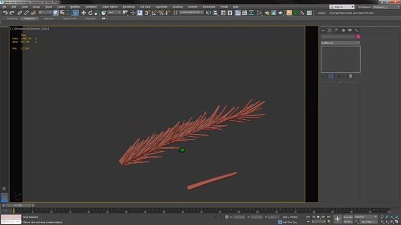Open the Hierarchy command panel tab
The width and height of the screenshot is (401, 225).
point(336,31)
